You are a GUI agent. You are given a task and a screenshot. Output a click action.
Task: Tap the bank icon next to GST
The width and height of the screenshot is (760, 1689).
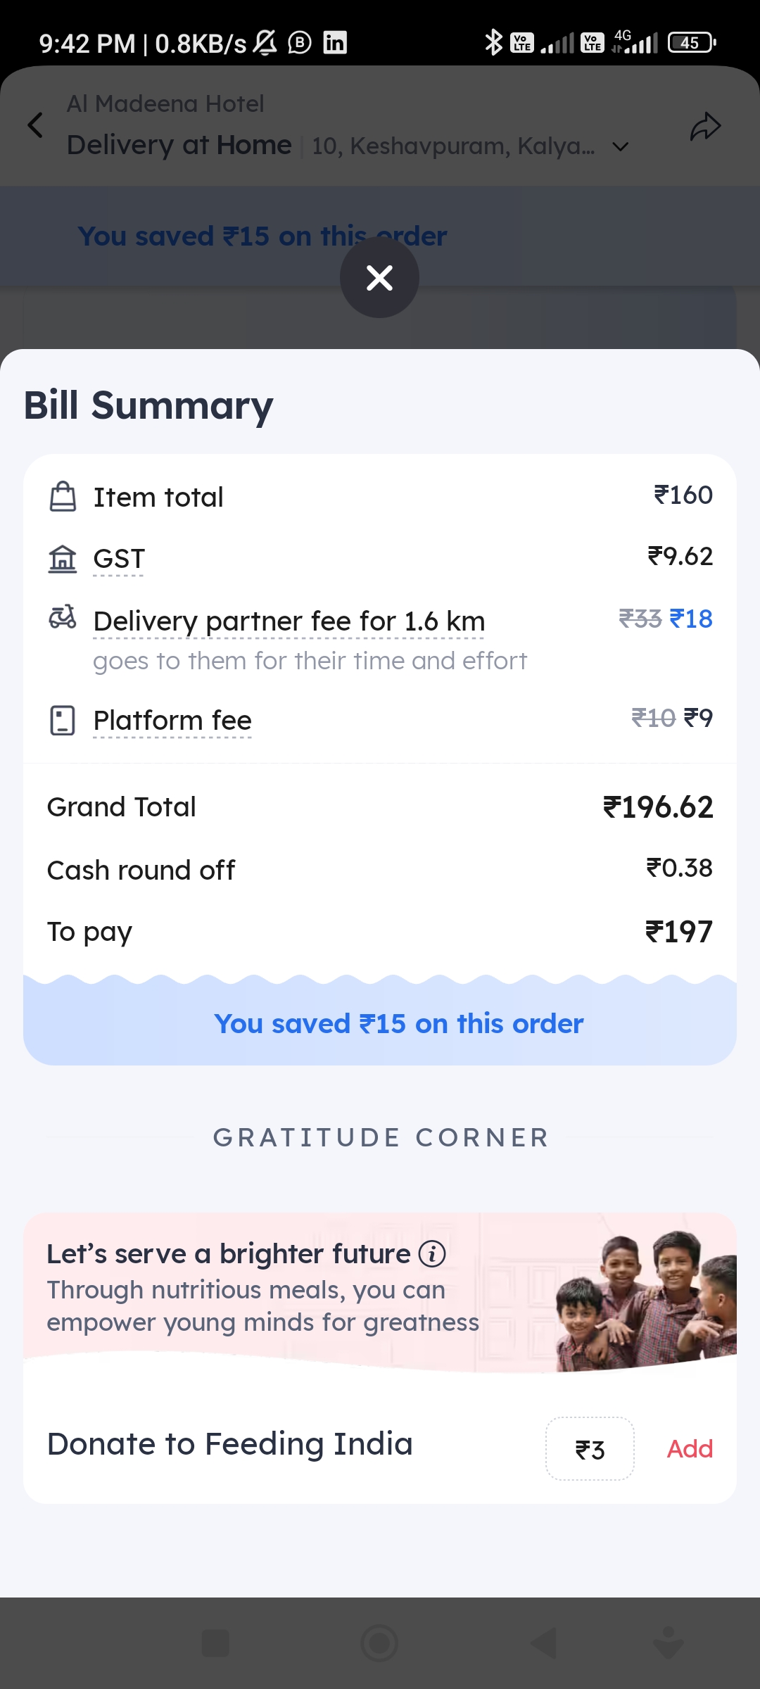click(63, 559)
